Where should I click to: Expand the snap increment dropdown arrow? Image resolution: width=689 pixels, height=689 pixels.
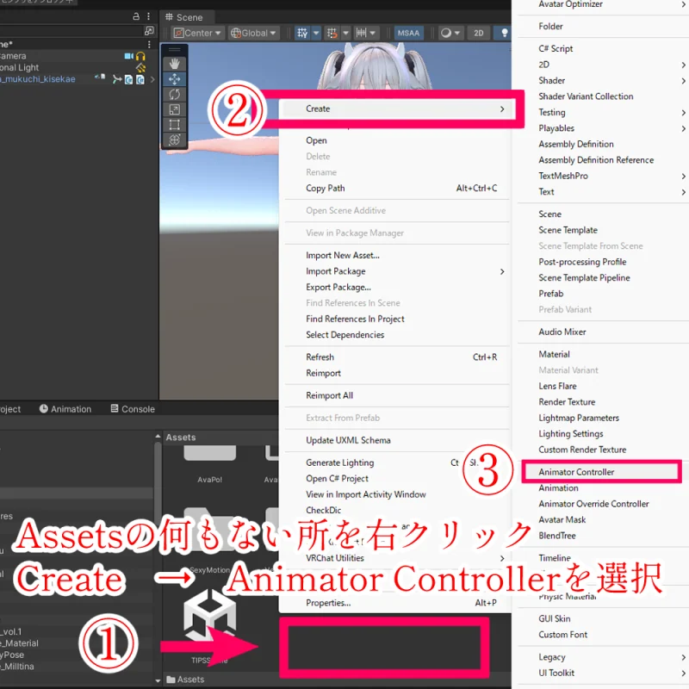(x=345, y=33)
